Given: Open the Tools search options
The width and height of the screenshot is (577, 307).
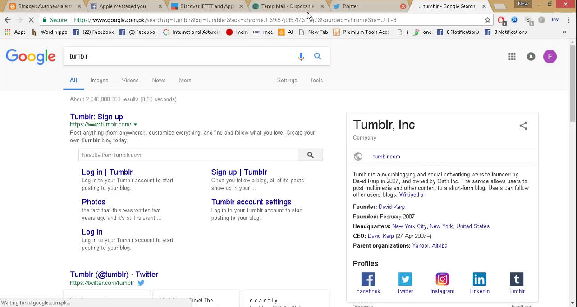Looking at the screenshot, I should pyautogui.click(x=316, y=80).
